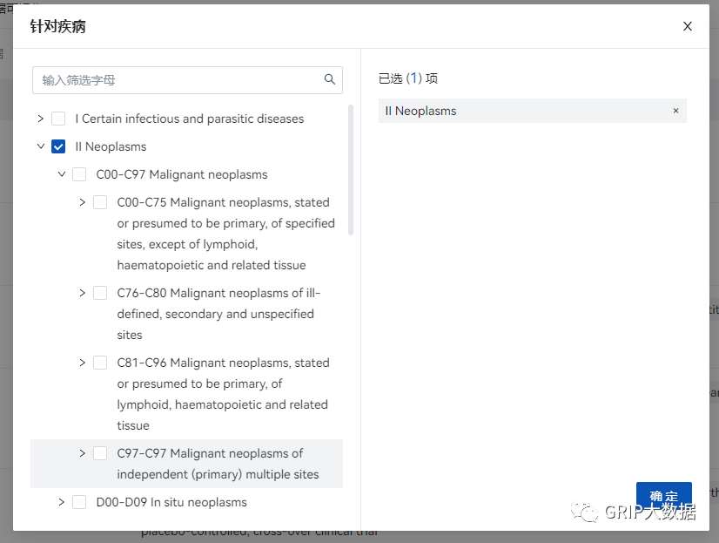
Task: Select C97-C97 independent multiple sites label
Action: click(218, 464)
